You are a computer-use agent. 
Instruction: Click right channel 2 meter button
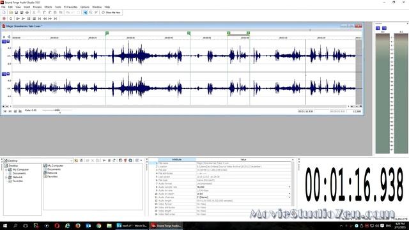click(384, 28)
